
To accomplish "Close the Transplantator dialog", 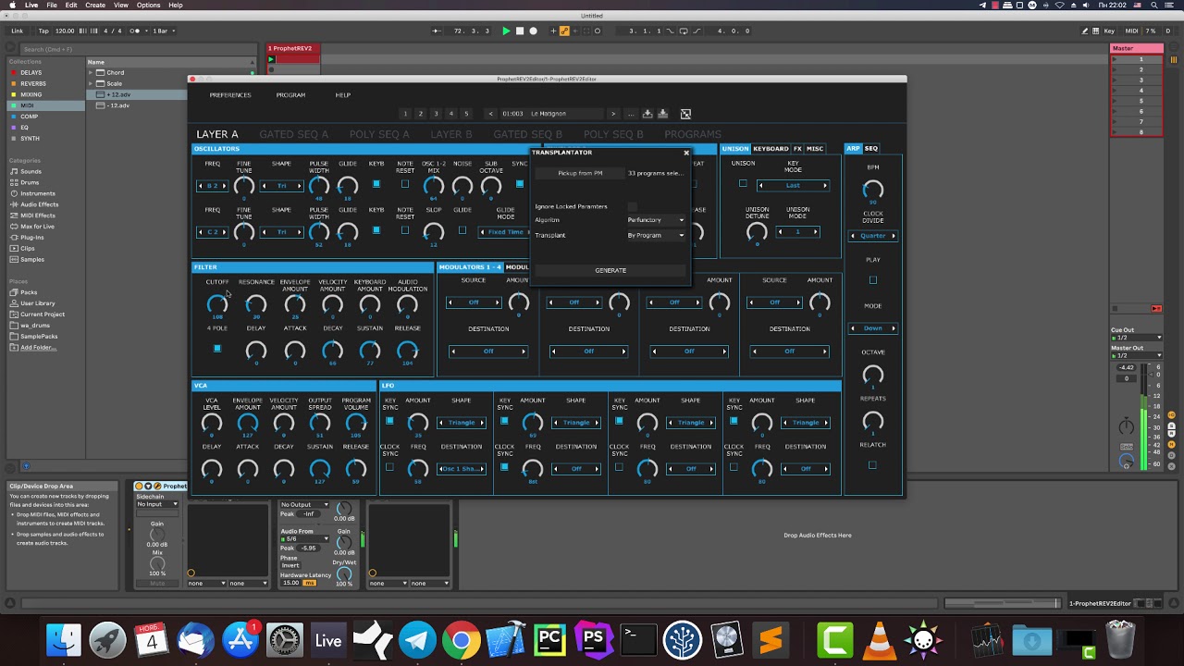I will point(686,153).
